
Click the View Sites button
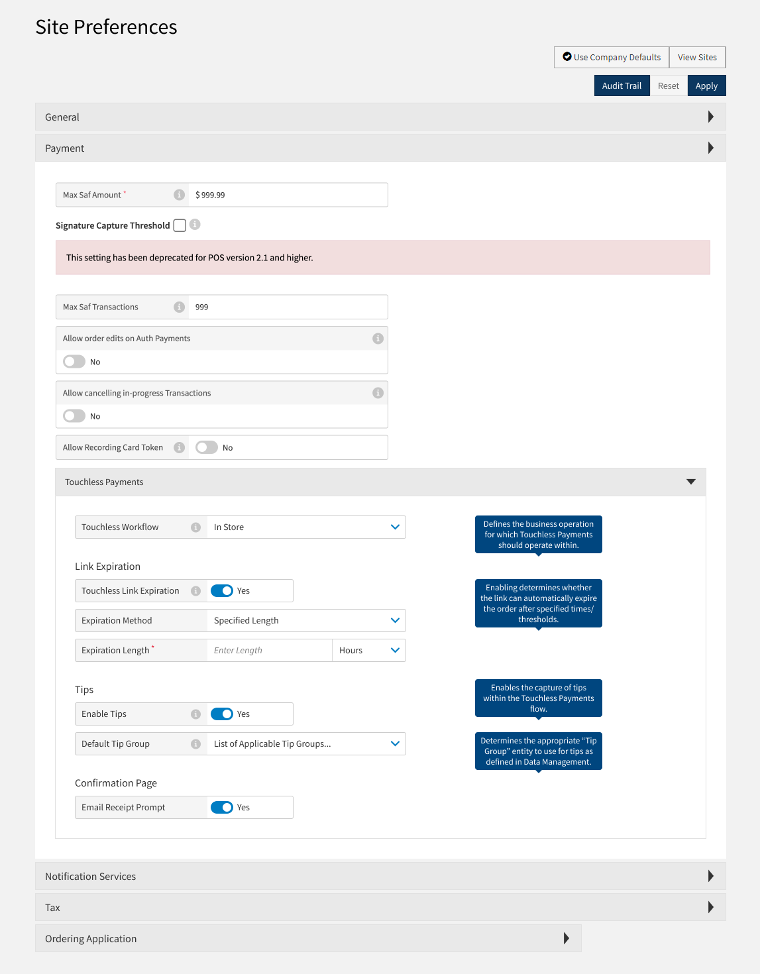point(697,57)
